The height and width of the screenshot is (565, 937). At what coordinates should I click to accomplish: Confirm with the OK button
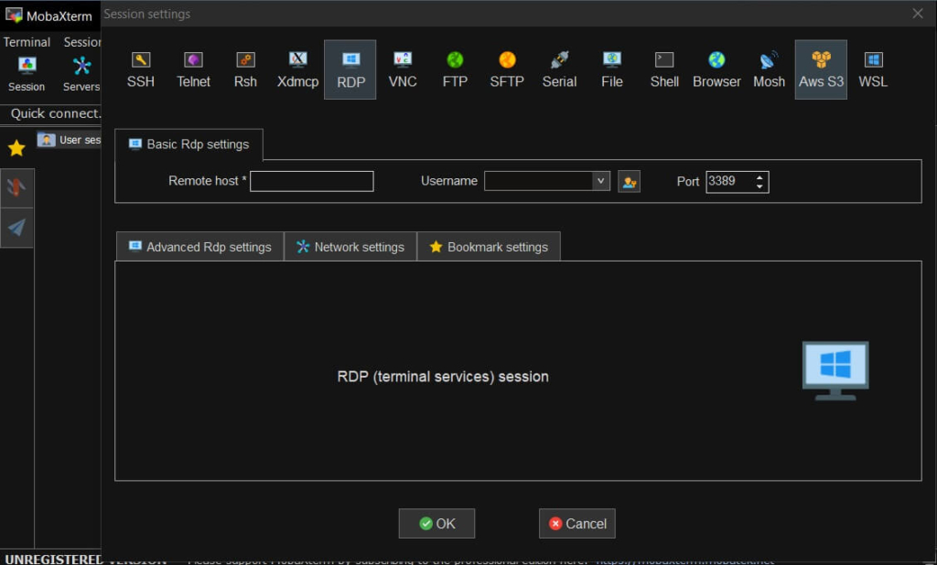tap(436, 524)
